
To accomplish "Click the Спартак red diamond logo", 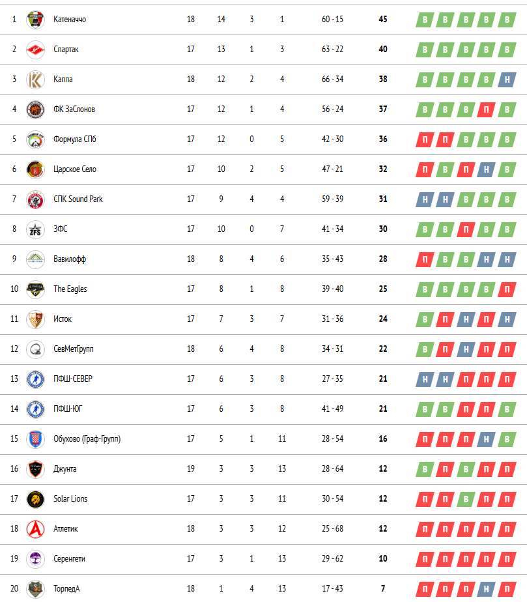I will click(x=35, y=50).
